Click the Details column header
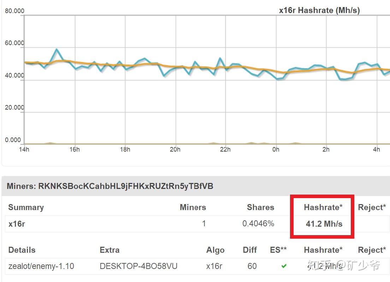Viewport: 390px width, 282px height. tap(22, 250)
